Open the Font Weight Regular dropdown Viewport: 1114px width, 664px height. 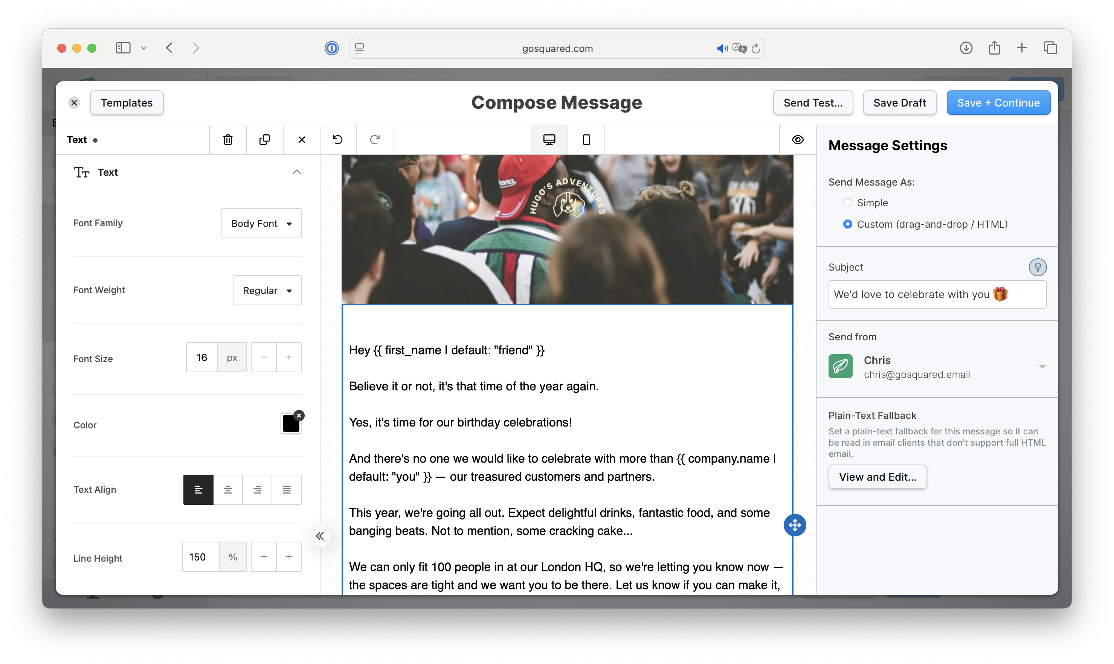pos(267,290)
